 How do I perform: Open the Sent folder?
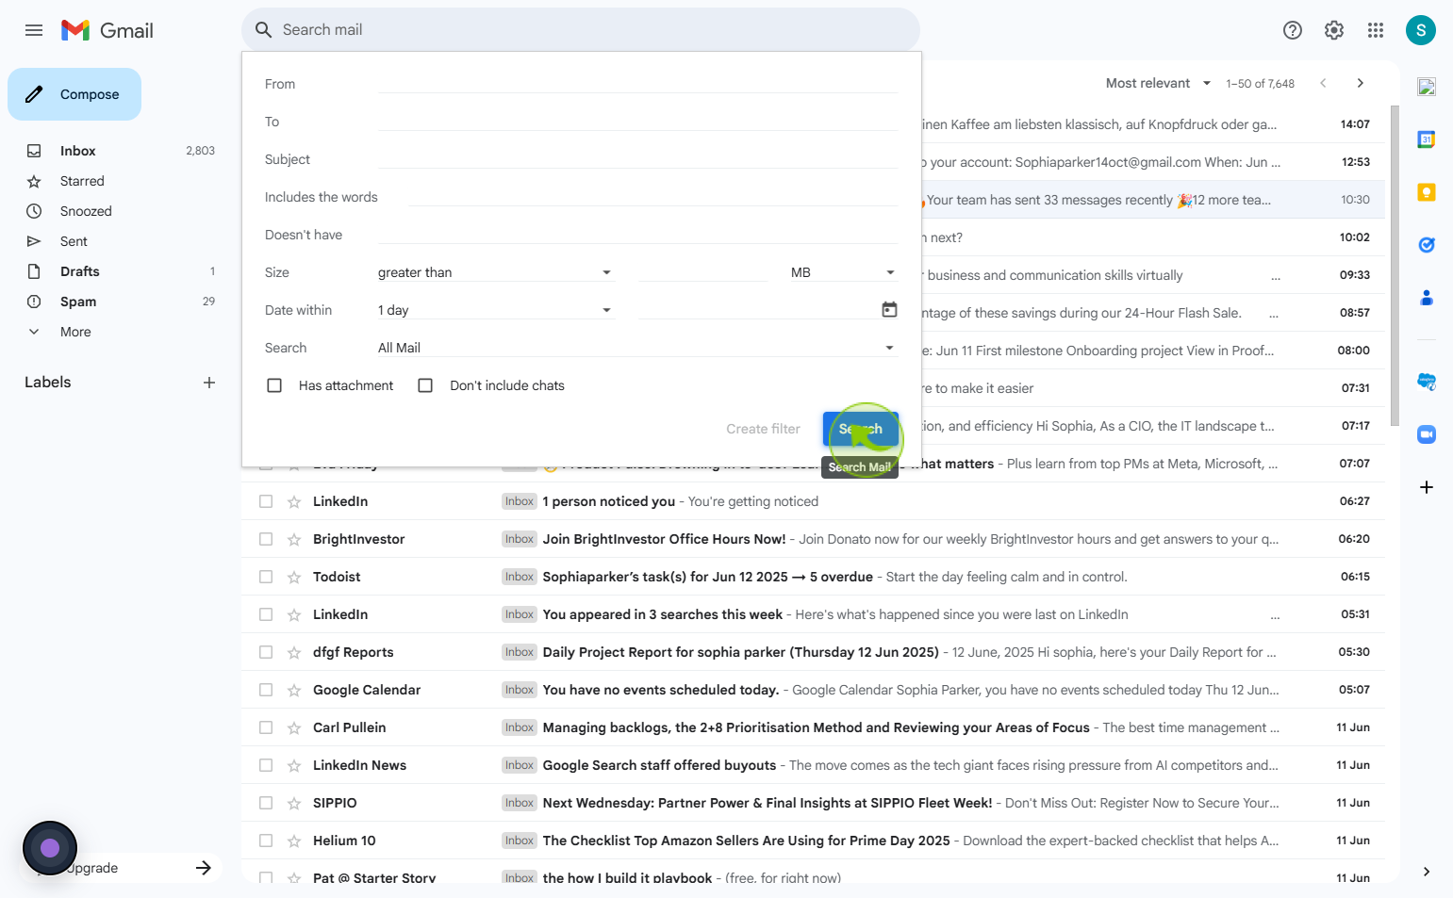coord(74,241)
